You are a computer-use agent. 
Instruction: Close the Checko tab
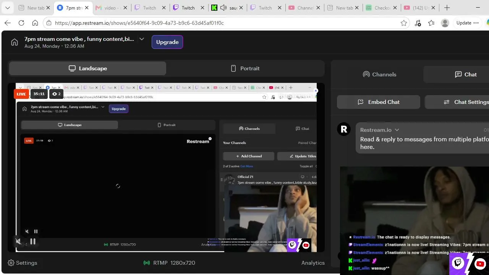(395, 8)
